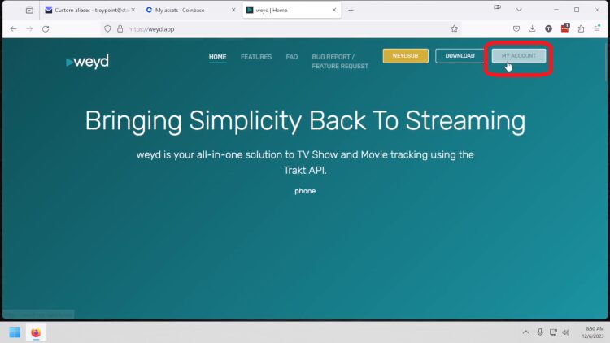Viewport: 610px width, 343px height.
Task: Show hidden system tray icons
Action: pyautogui.click(x=525, y=332)
